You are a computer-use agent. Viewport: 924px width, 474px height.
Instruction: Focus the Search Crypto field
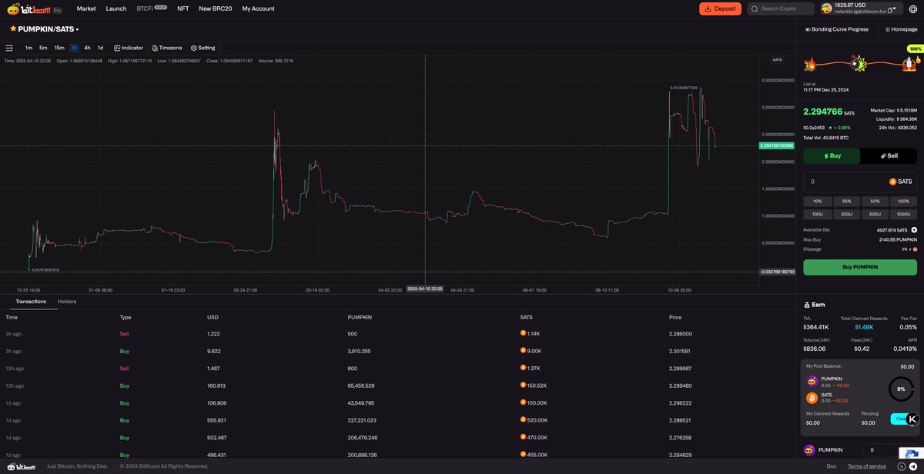point(779,8)
